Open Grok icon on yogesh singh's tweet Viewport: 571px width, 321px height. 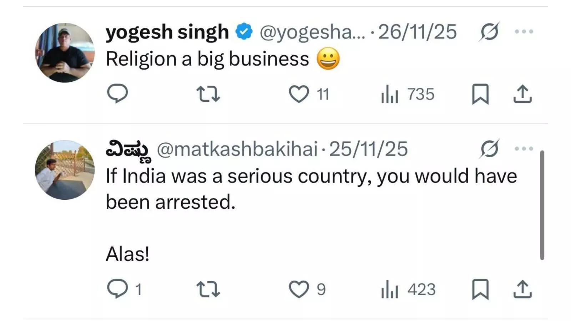[x=489, y=32]
